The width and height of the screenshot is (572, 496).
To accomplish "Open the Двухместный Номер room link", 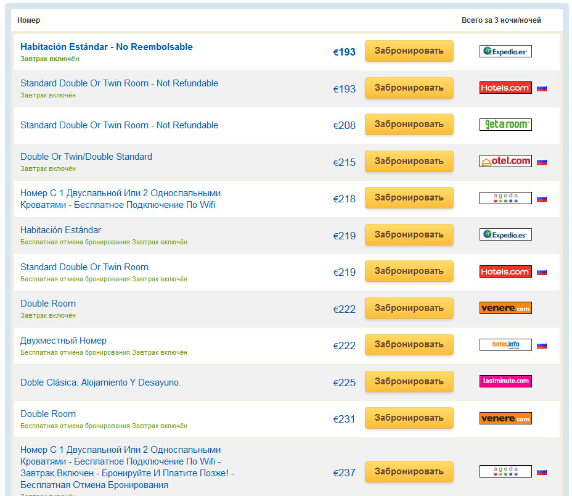I will coord(63,341).
